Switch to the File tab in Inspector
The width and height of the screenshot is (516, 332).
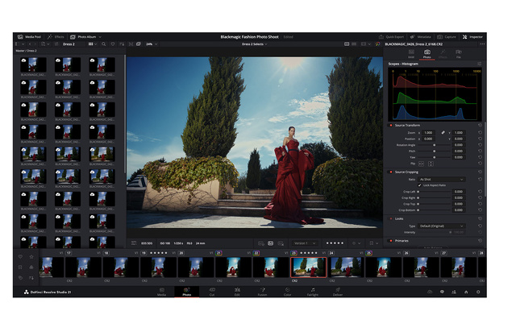[459, 54]
